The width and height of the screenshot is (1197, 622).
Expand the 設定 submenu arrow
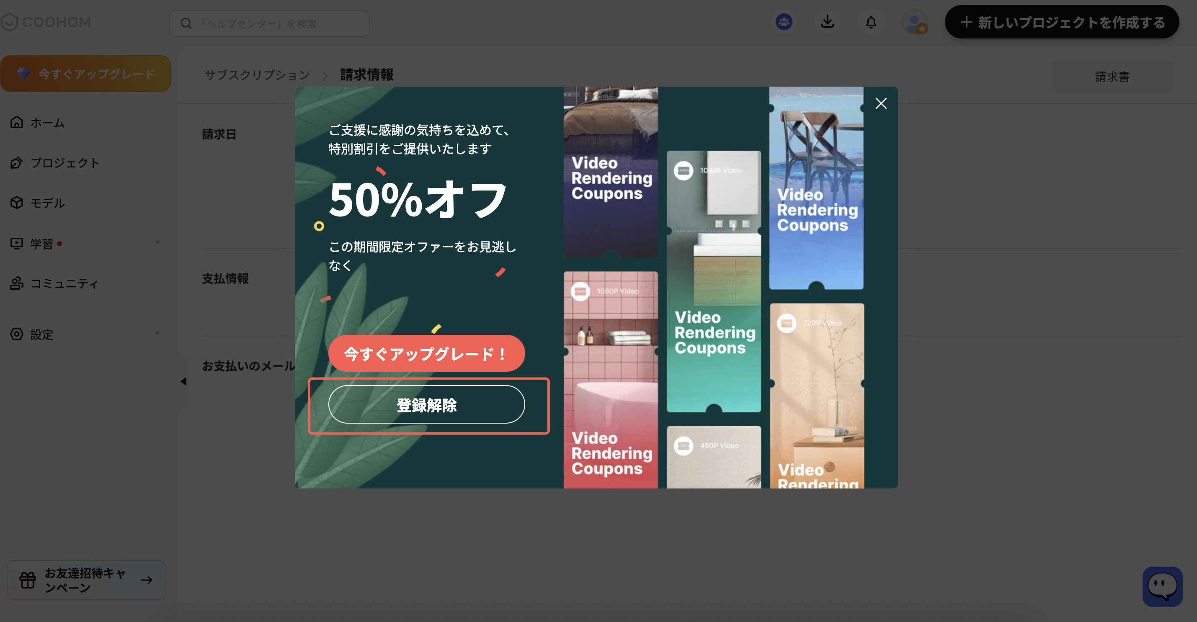pyautogui.click(x=157, y=333)
